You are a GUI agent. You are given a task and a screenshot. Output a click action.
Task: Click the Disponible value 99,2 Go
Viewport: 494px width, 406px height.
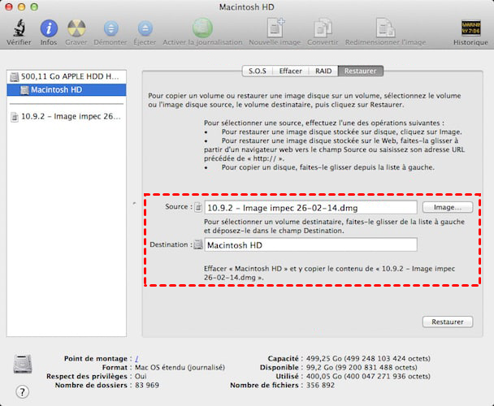click(362, 367)
